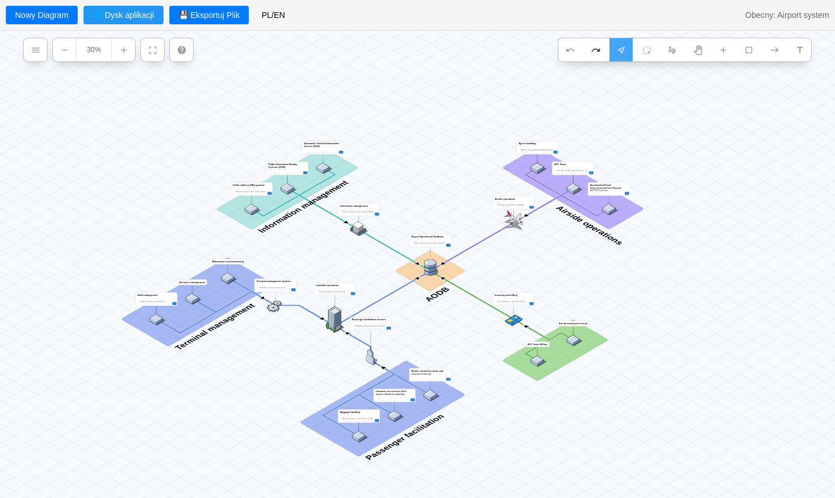Screen dimensions: 835x498
Task: Zoom out with the minus button
Action: 64,50
